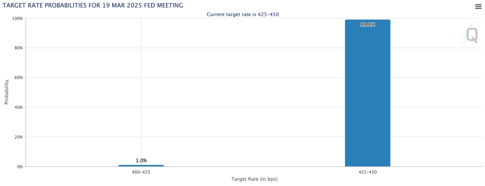Screen dimensions: 485x186
Task: Click the top of the 425-450 bar
Action: (368, 20)
